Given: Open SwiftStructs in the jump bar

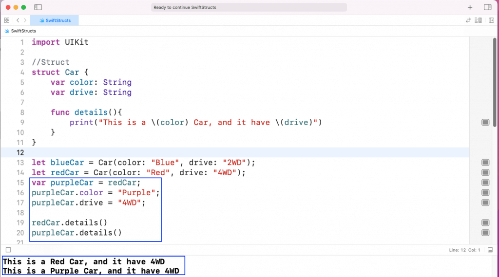Looking at the screenshot, I should [23, 31].
